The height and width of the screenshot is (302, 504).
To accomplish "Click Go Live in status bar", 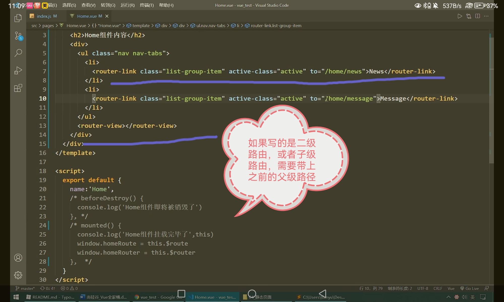I will [469, 288].
